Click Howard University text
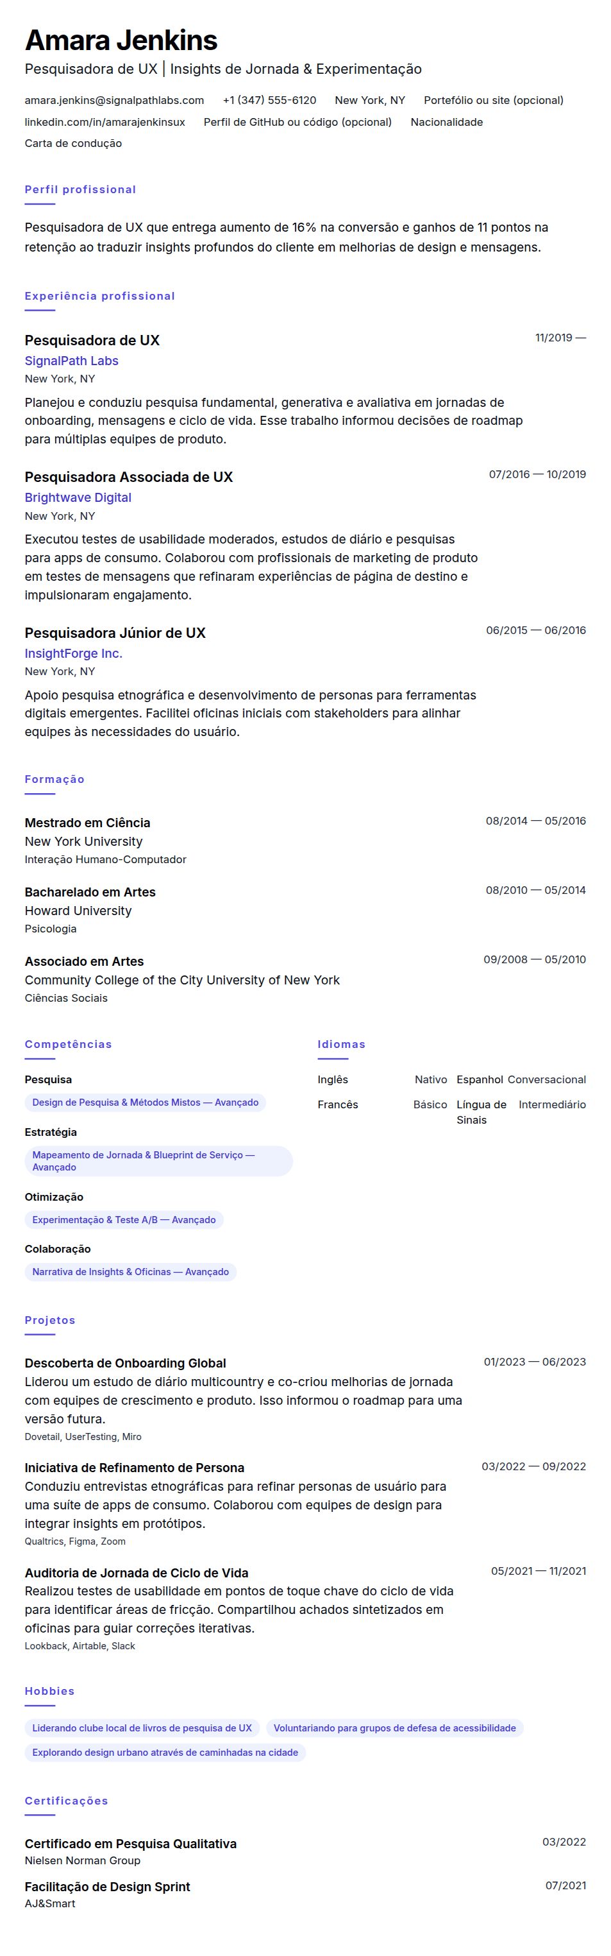Screen dimensions: 611x1956 pyautogui.click(x=78, y=911)
